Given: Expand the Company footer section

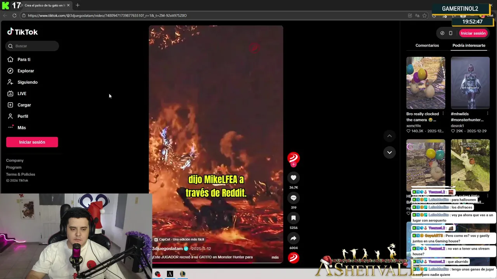Looking at the screenshot, I should pos(15,160).
